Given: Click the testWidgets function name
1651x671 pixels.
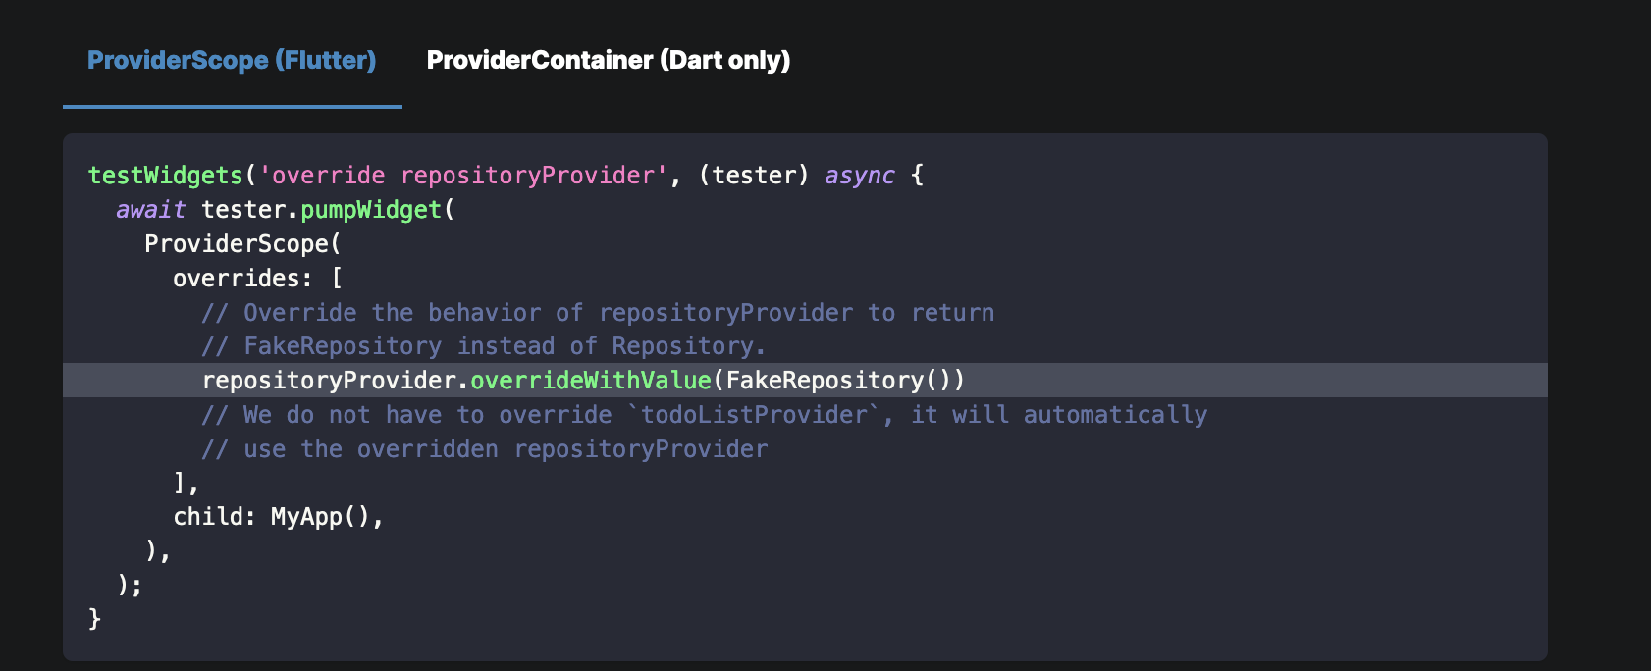Looking at the screenshot, I should point(165,175).
